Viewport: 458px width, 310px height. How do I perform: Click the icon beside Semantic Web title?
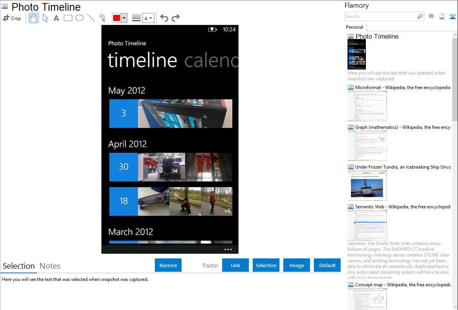point(351,207)
